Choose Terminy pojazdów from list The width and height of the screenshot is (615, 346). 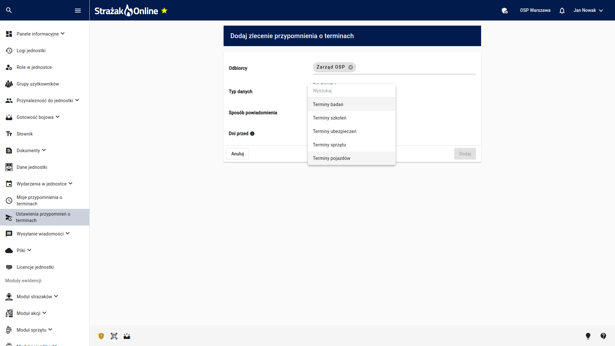point(332,158)
